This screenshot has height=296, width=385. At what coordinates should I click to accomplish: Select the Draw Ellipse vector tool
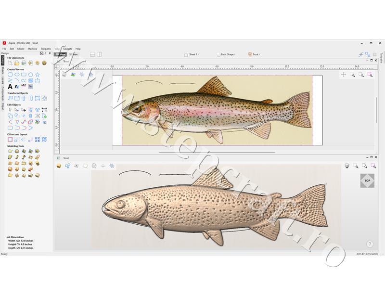[x=17, y=75]
